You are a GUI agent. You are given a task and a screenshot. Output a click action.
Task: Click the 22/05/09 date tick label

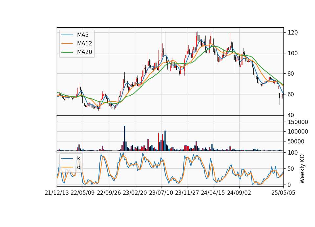[83, 193]
